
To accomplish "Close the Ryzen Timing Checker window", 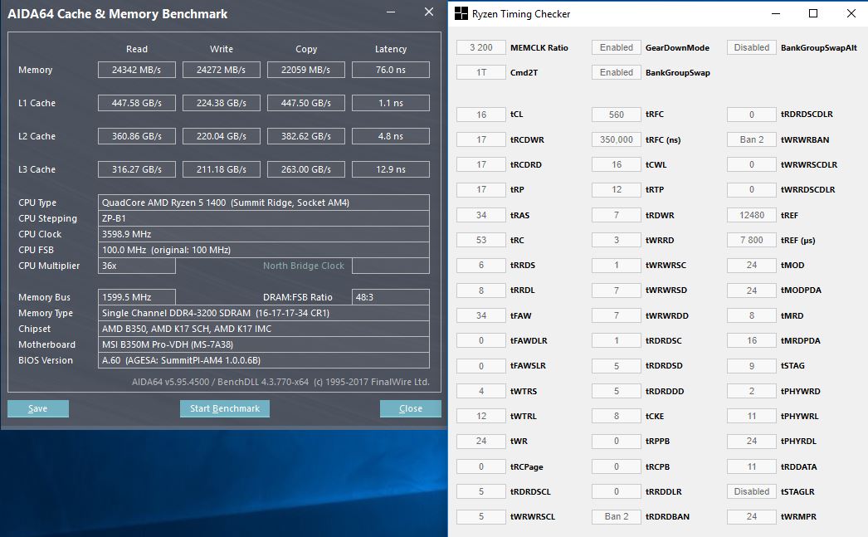I will [851, 14].
